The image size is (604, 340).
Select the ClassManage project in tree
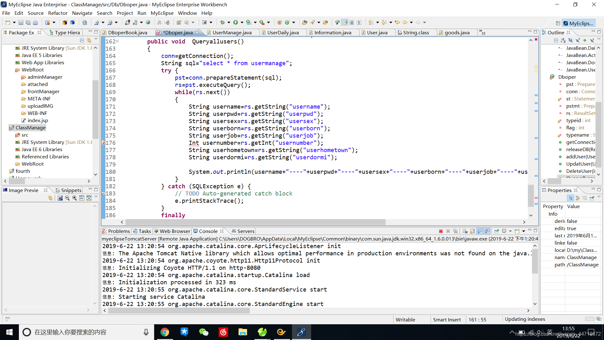click(31, 127)
